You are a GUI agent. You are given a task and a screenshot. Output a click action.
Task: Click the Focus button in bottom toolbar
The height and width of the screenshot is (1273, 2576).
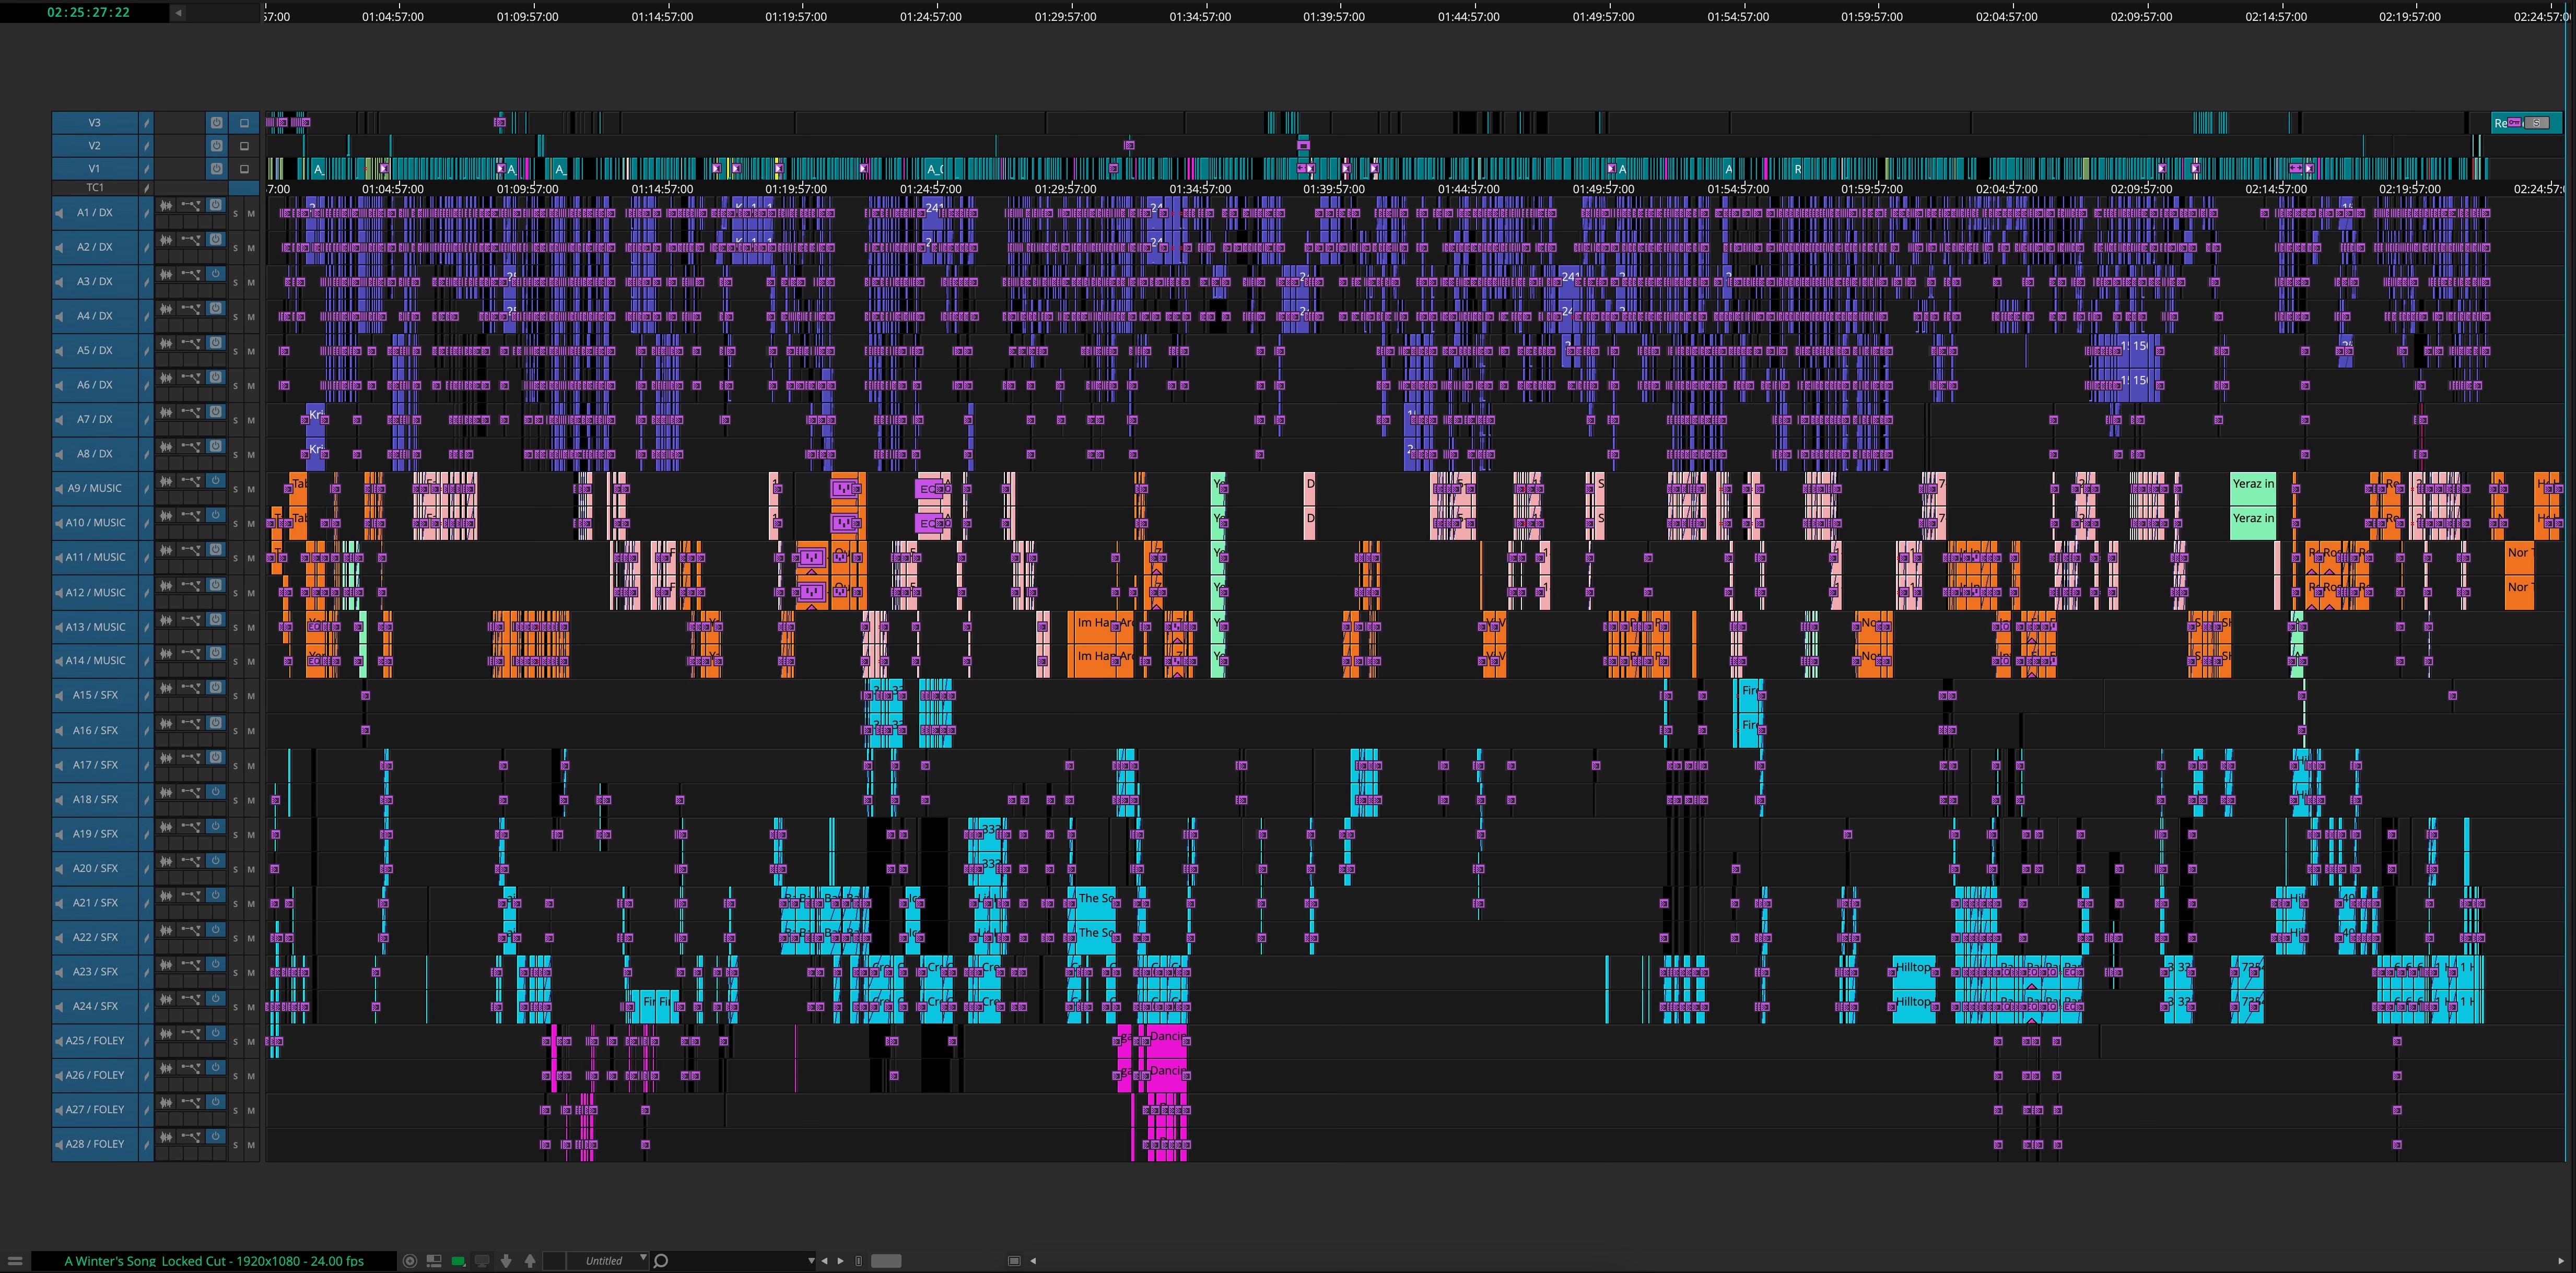coord(409,1261)
